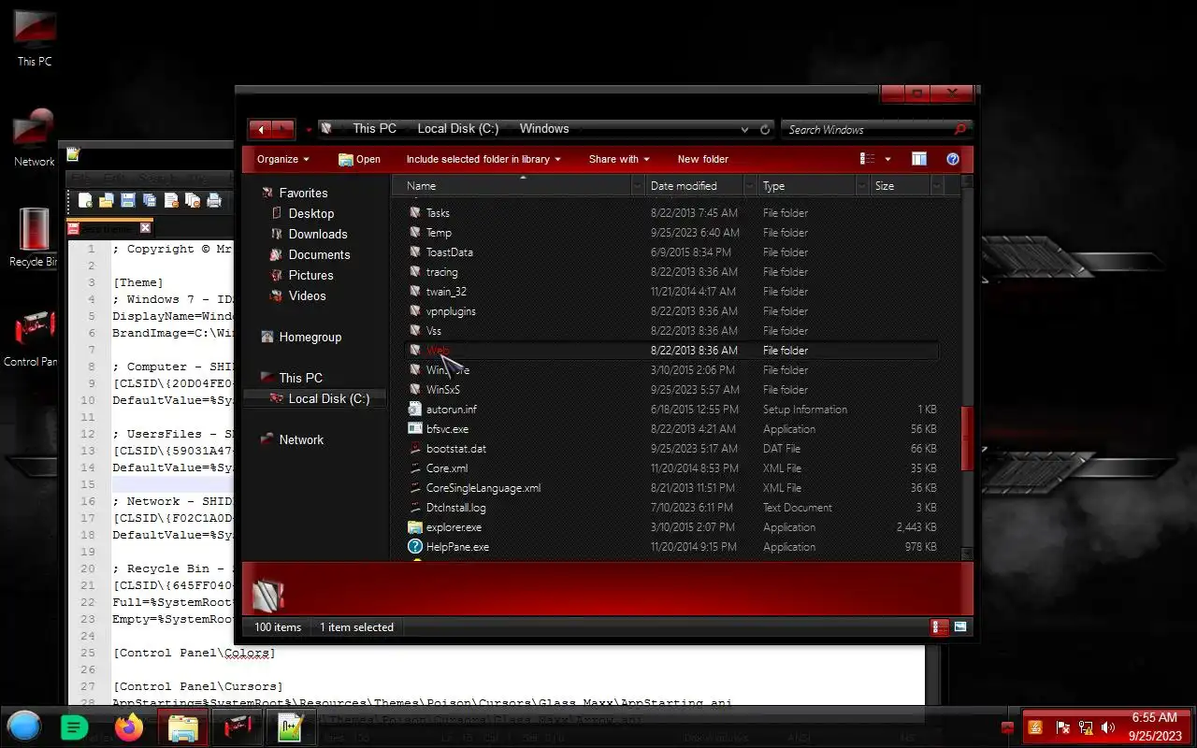The image size is (1197, 748).
Task: Open Explorer help (blue question mark)
Action: coord(953,159)
